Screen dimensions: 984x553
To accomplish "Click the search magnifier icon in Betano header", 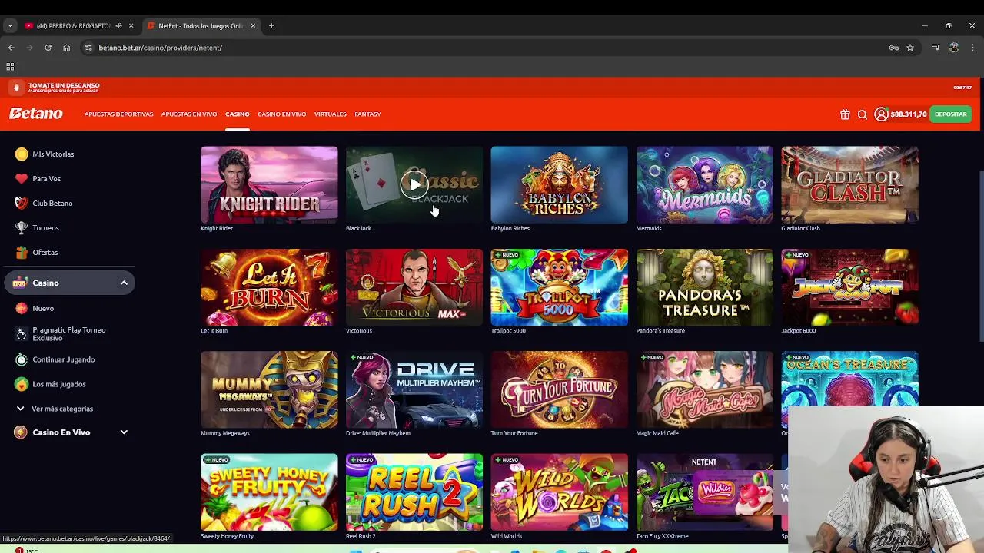I will [x=863, y=114].
